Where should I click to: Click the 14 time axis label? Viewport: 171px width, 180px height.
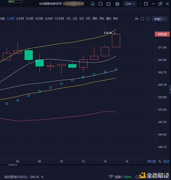(x=105, y=161)
